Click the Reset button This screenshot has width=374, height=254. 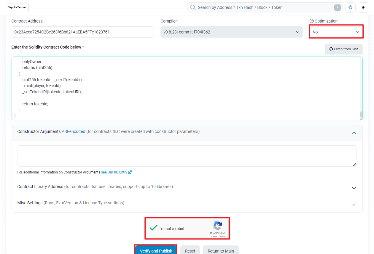190,251
